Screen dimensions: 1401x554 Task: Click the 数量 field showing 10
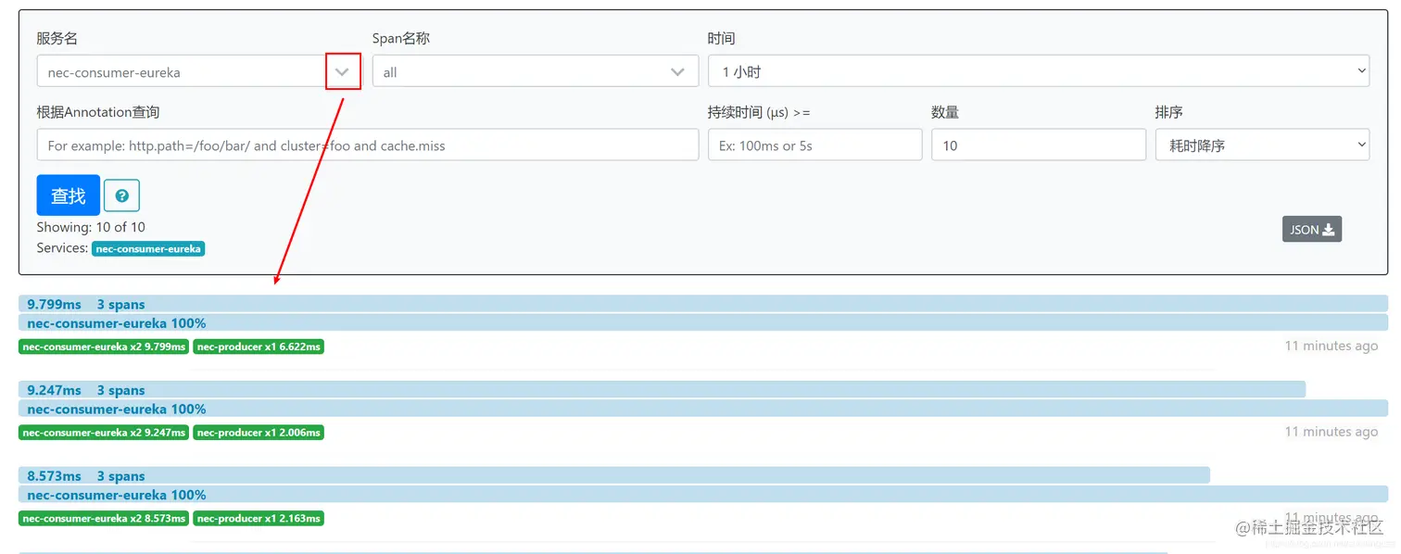point(1039,145)
